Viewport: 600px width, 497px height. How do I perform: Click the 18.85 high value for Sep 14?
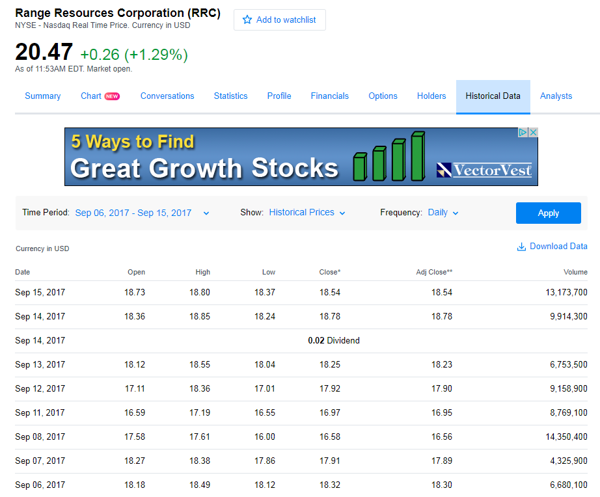[x=200, y=316]
